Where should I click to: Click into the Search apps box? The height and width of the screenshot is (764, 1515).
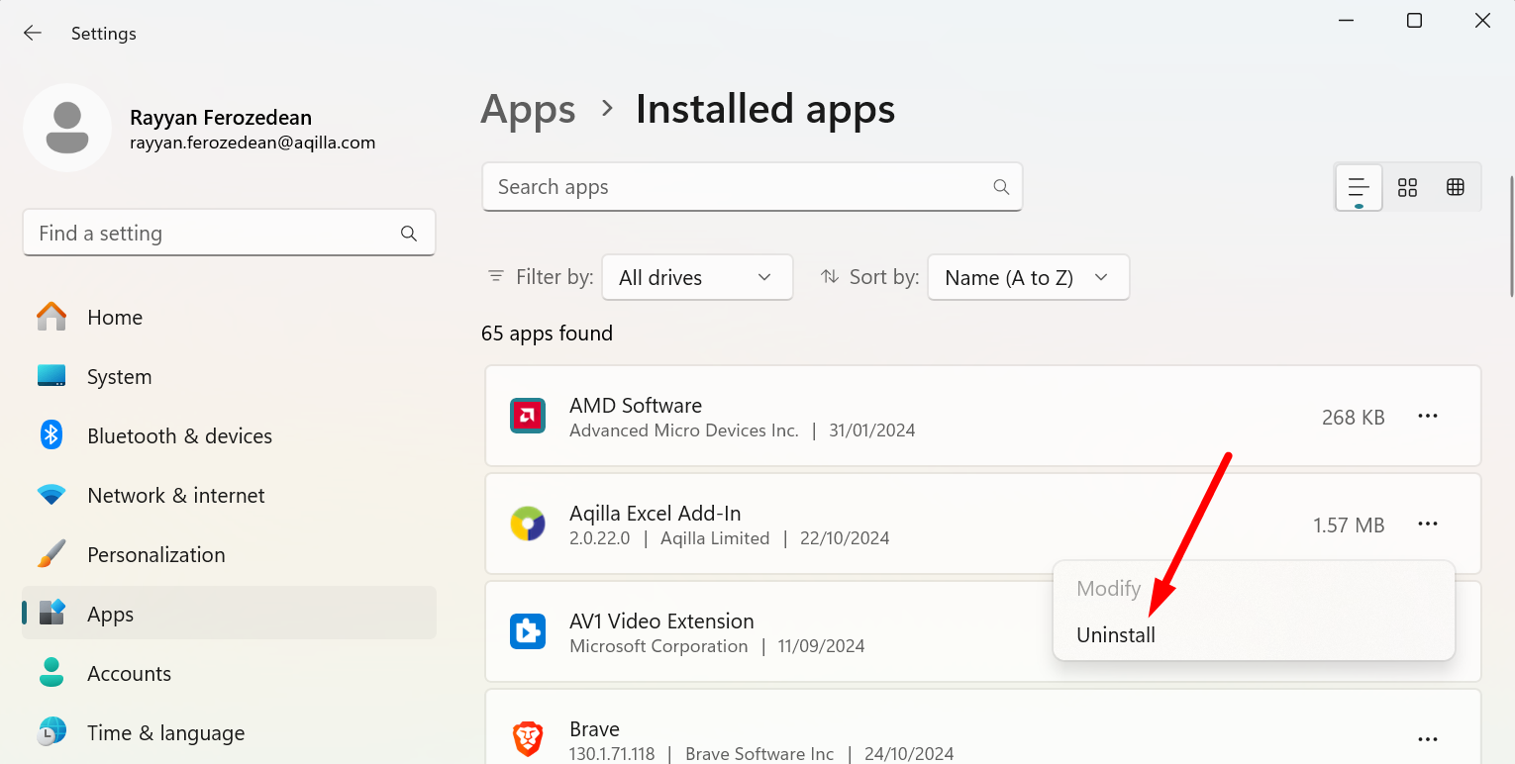pos(738,187)
